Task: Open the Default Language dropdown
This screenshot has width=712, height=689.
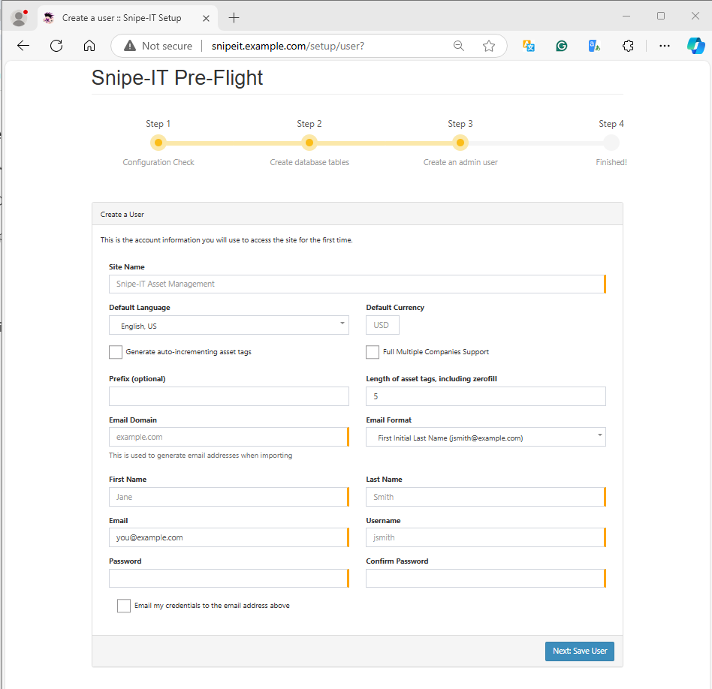Action: pos(229,326)
